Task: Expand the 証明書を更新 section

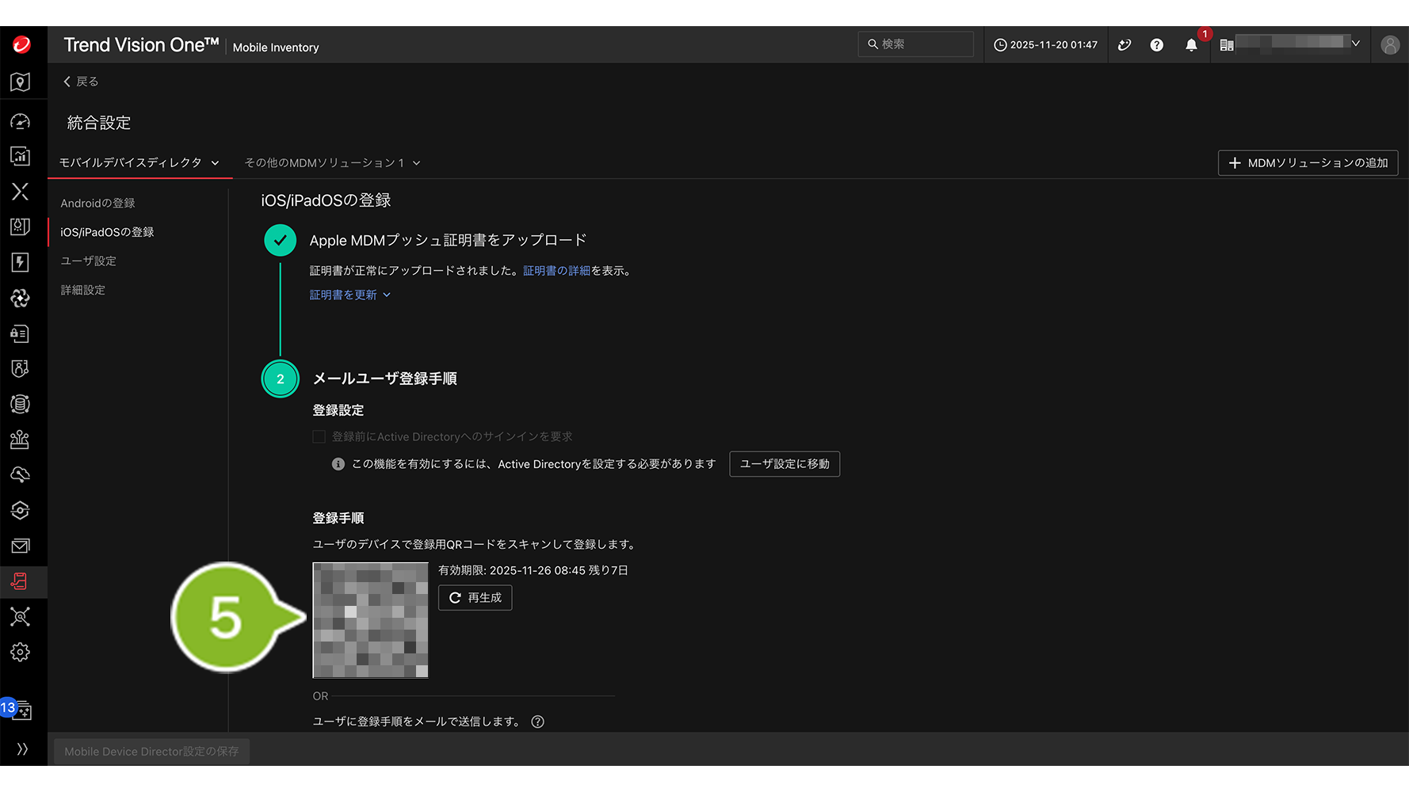Action: 349,295
